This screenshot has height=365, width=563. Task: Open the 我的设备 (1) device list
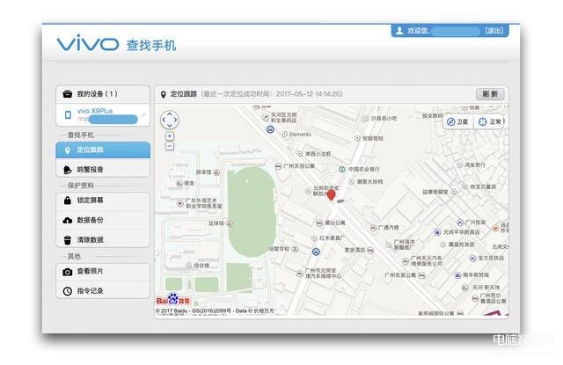(x=103, y=94)
